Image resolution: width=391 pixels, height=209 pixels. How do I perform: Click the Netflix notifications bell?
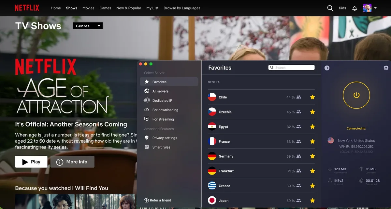click(355, 8)
